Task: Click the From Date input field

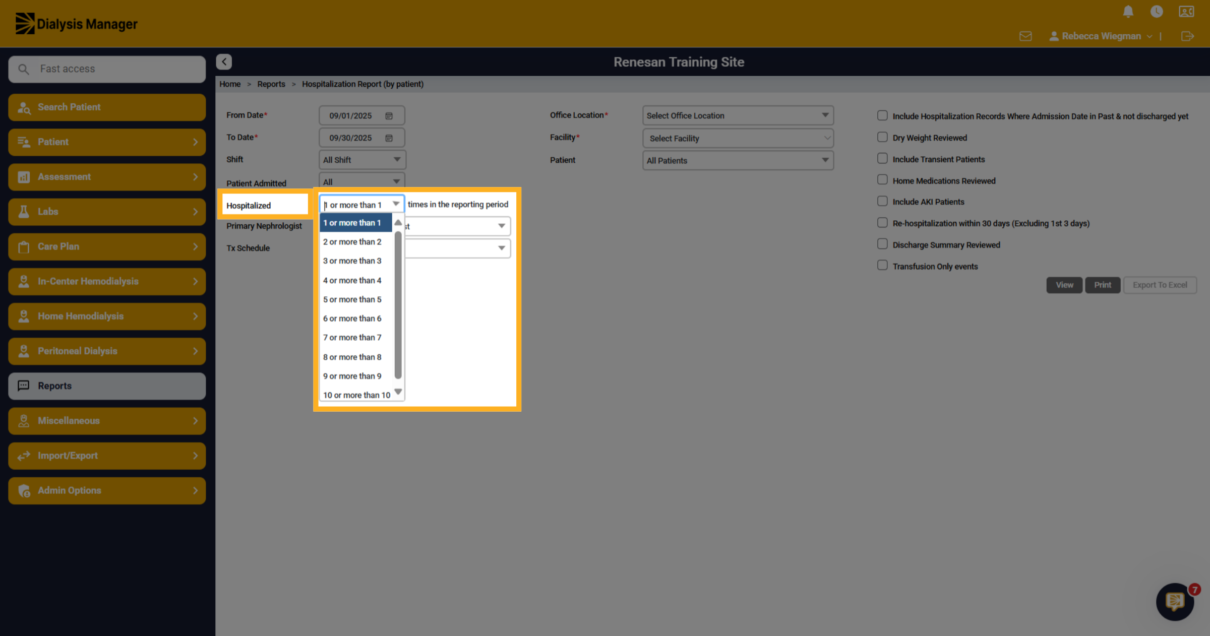Action: 362,115
